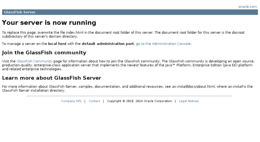The width and height of the screenshot is (260, 142).
Task: Open the Company Info footer link
Action: coord(71,101)
